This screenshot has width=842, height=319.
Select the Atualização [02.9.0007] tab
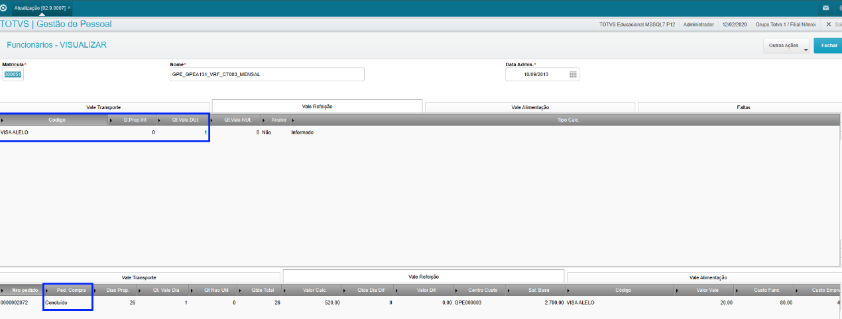coord(40,7)
